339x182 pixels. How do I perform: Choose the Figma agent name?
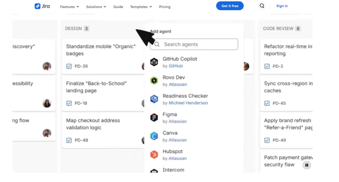170,114
